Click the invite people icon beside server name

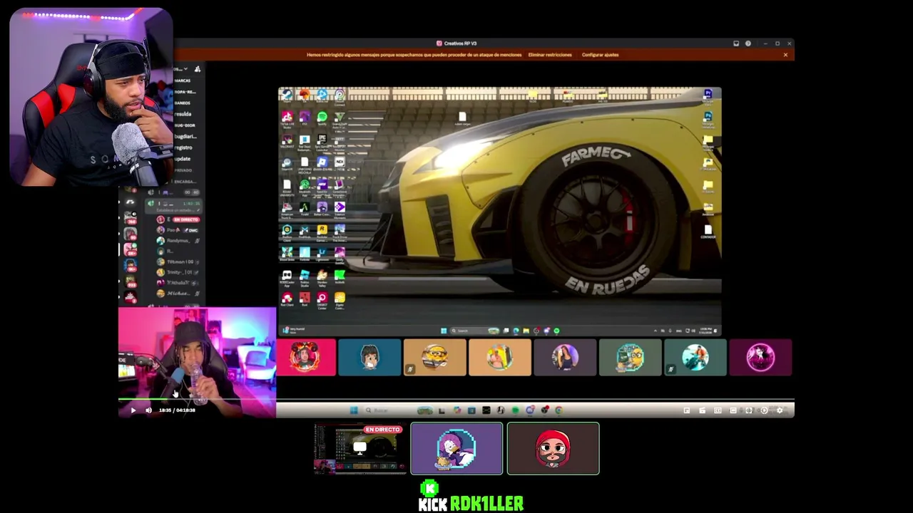(198, 68)
